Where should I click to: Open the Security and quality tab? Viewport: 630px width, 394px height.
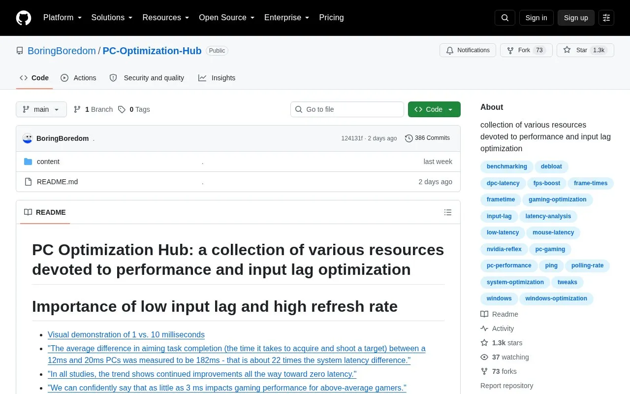point(147,78)
